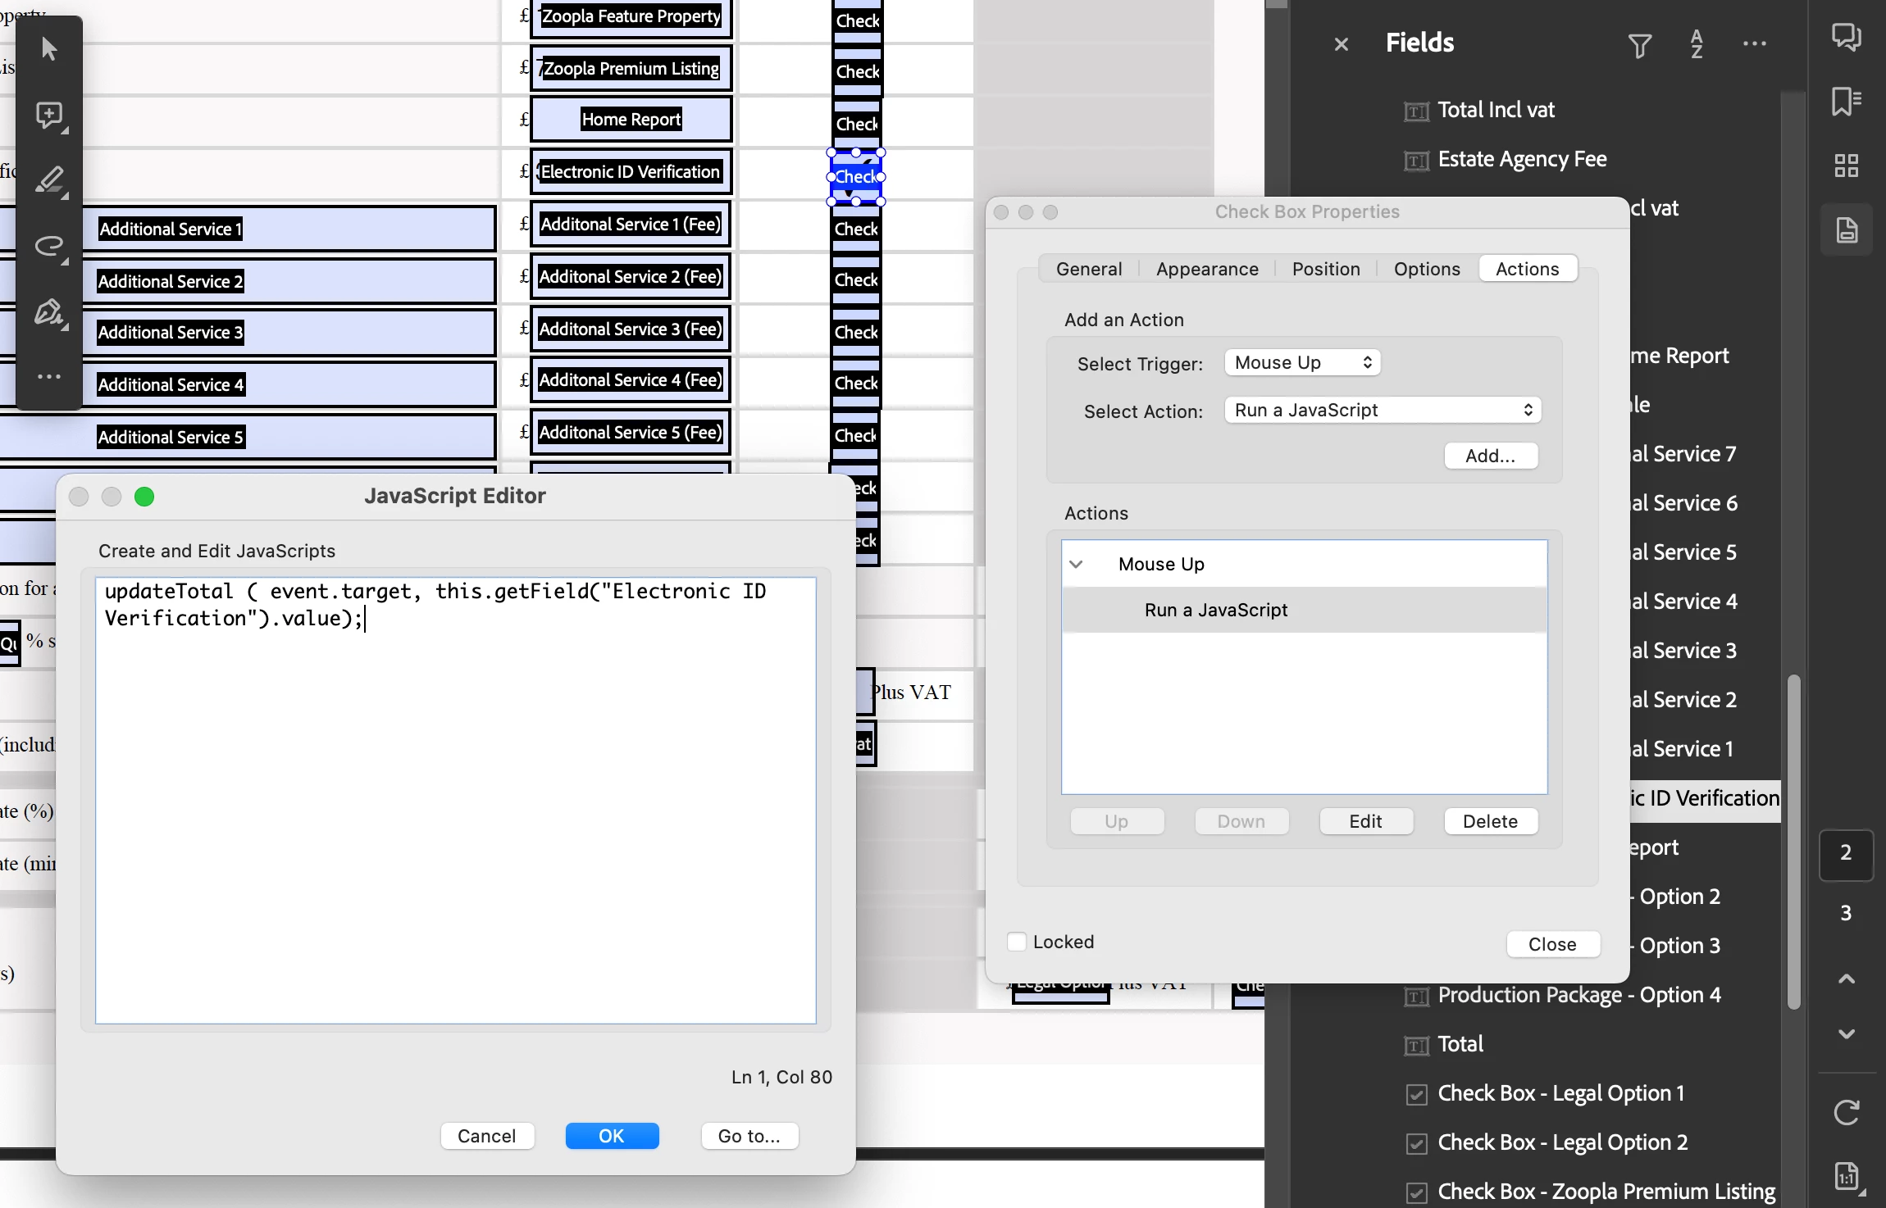Switch to the Appearance tab
The image size is (1886, 1208).
tap(1207, 269)
